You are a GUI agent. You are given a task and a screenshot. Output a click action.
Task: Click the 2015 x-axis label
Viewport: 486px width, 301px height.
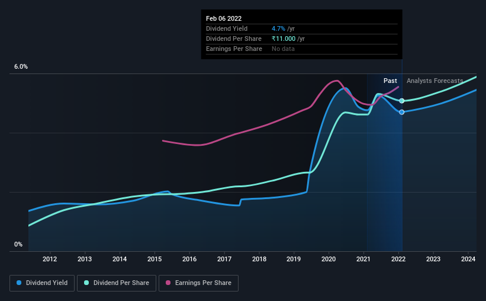[155, 259]
